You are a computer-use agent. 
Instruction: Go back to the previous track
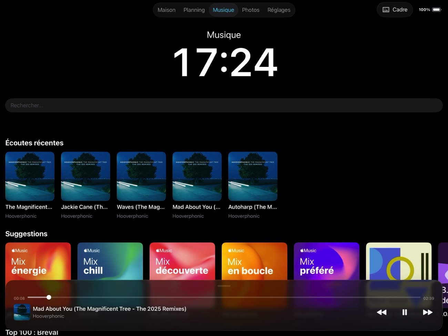[x=381, y=312]
